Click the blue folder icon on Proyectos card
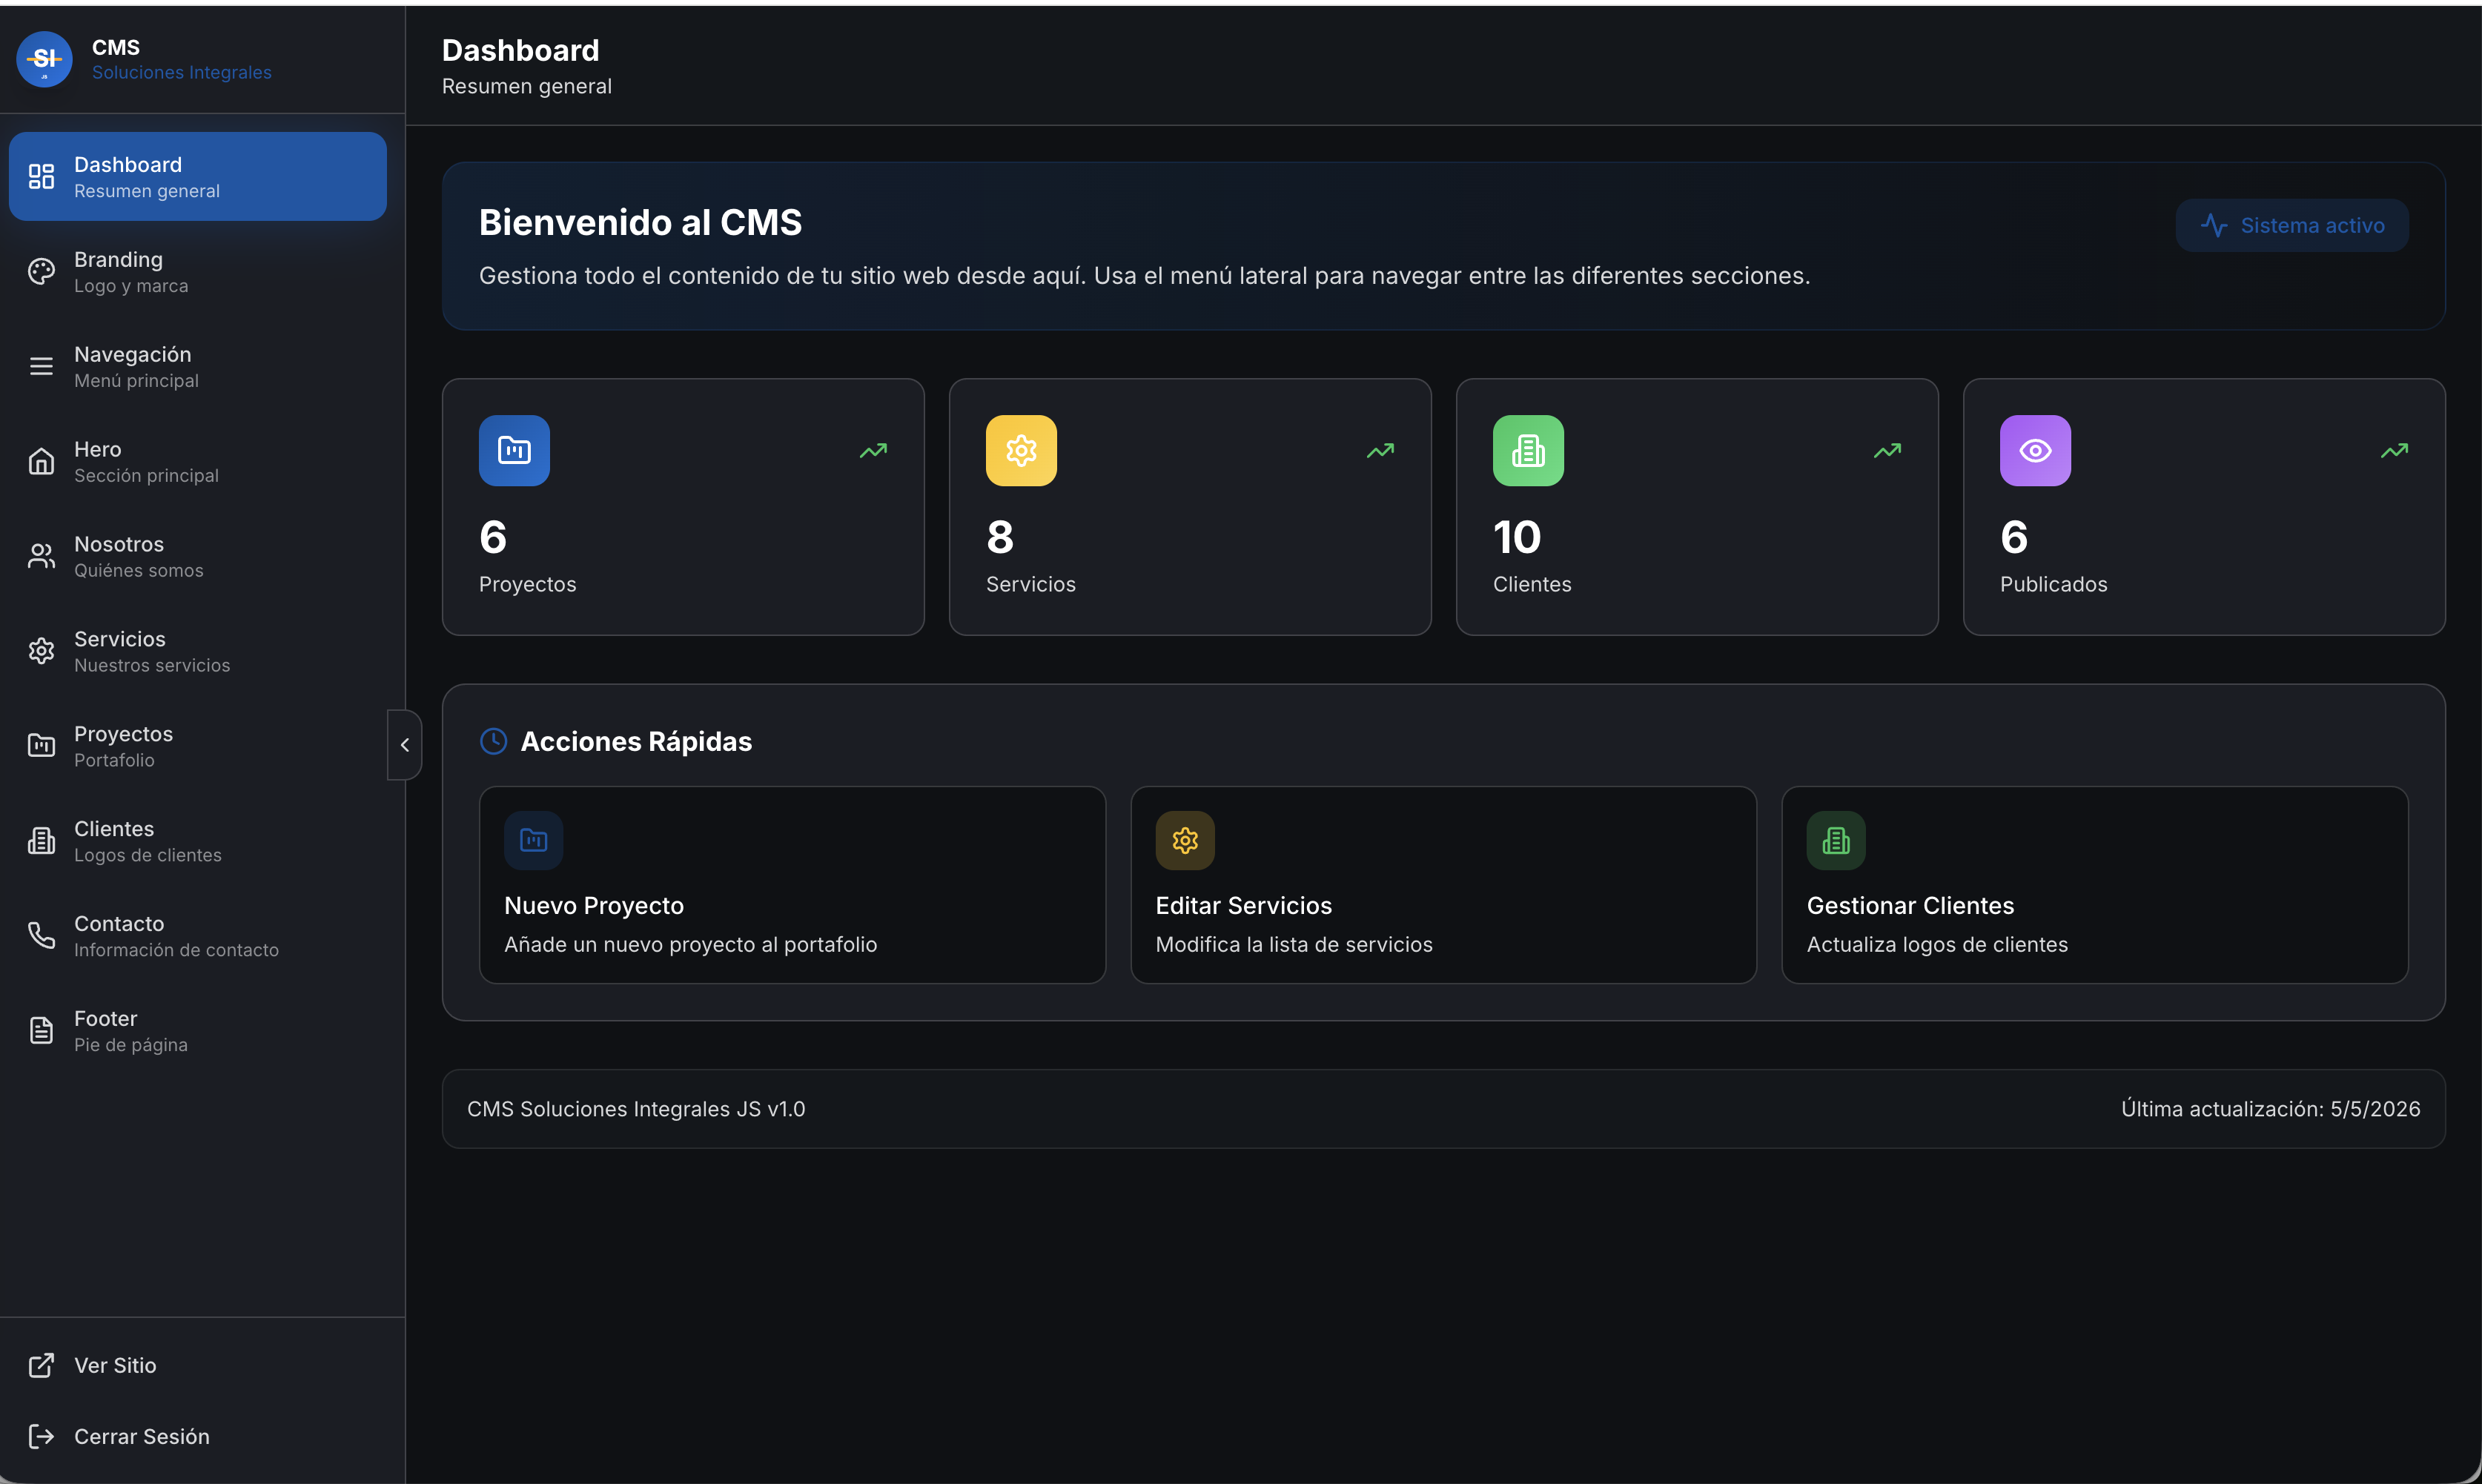Image resolution: width=2482 pixels, height=1484 pixels. 514,451
